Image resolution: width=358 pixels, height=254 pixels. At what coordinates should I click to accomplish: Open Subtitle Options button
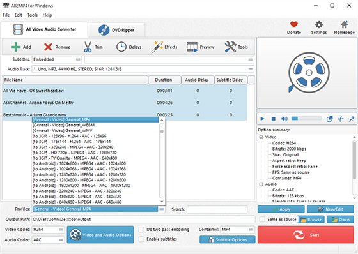[228, 239]
